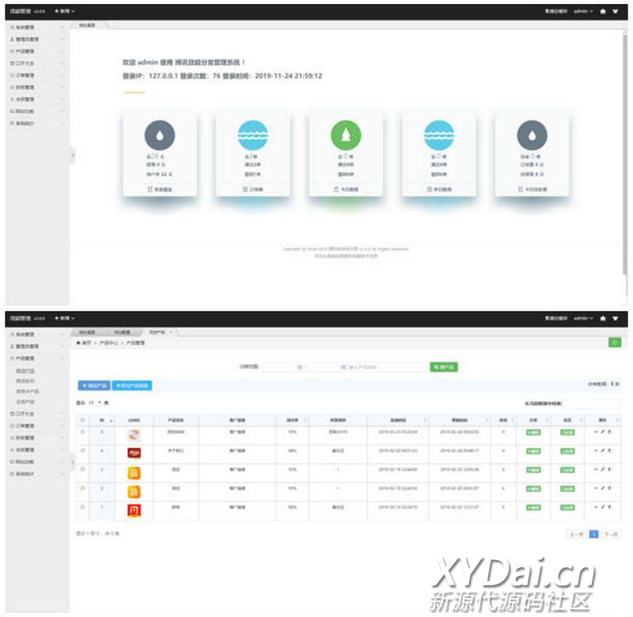Viewport: 633px width, 617px height.
Task: Click the pencil edit icon in the ID 1 row
Action: point(603,507)
